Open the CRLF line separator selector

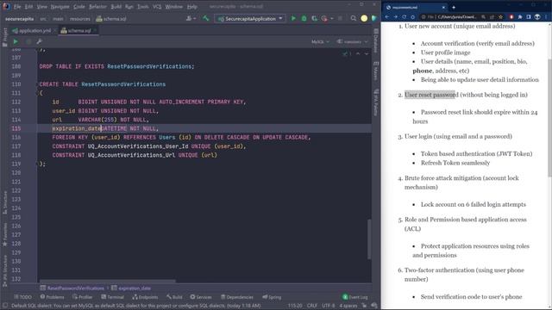312,306
